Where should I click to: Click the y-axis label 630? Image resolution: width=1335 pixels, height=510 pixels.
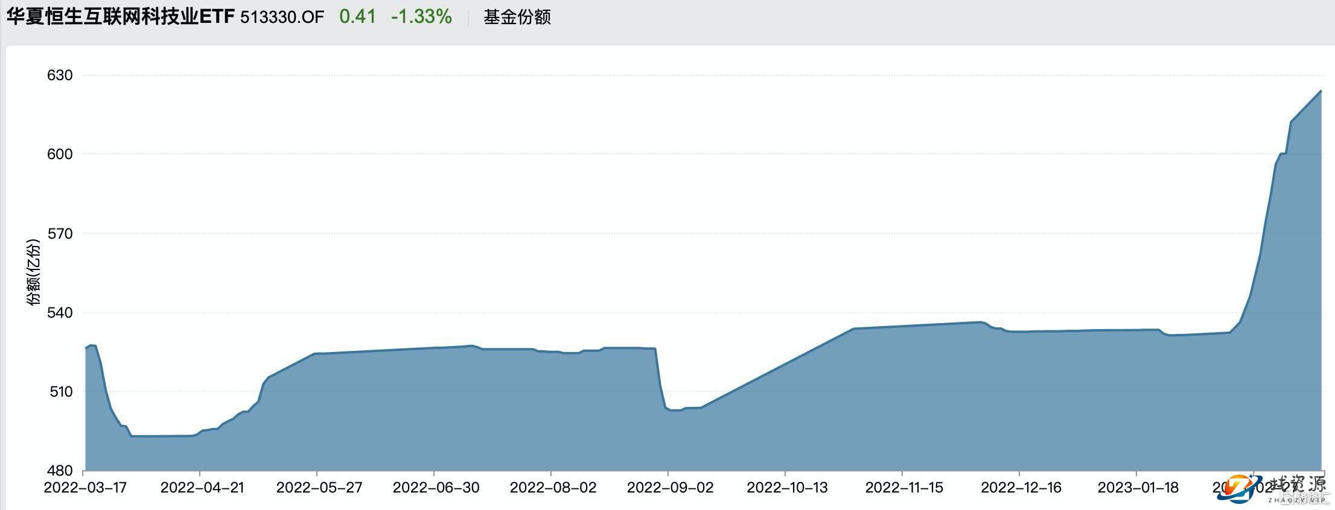click(x=60, y=75)
